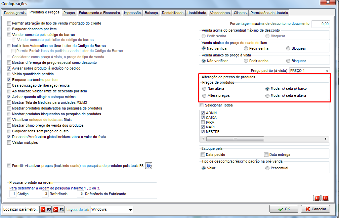Open the Vendedores tab

220,13
